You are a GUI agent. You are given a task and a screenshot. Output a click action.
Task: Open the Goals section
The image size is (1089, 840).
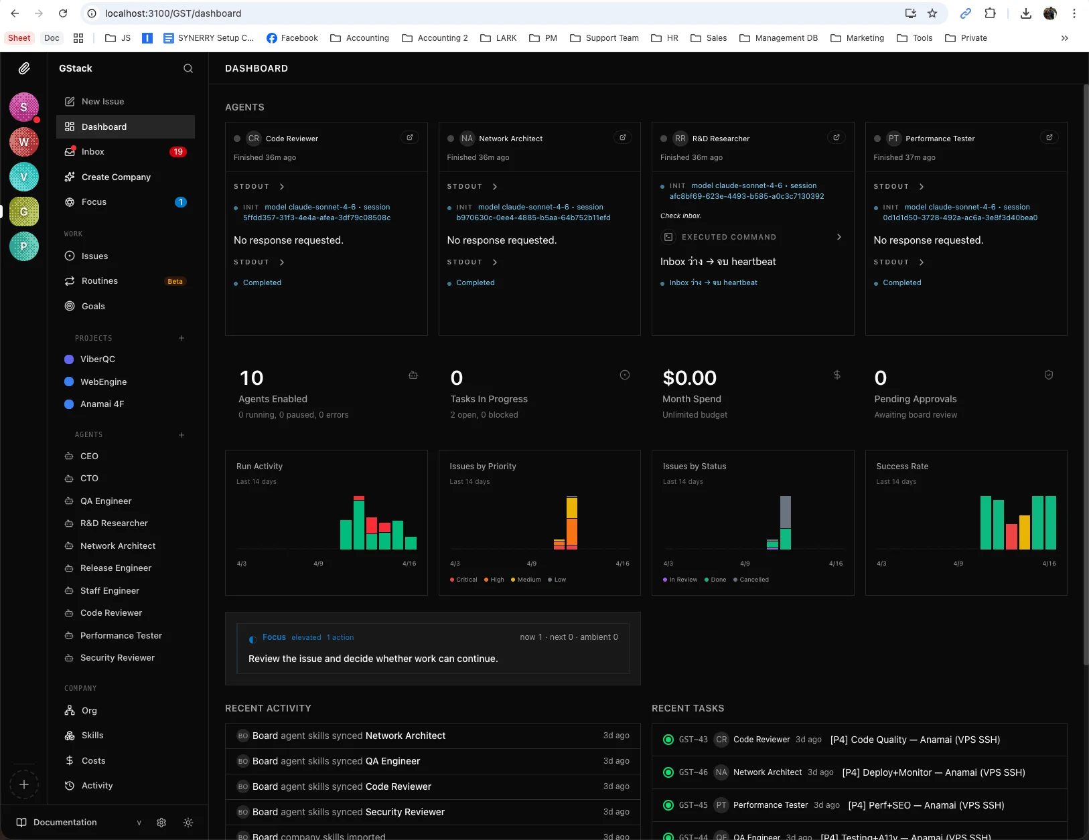click(x=93, y=306)
